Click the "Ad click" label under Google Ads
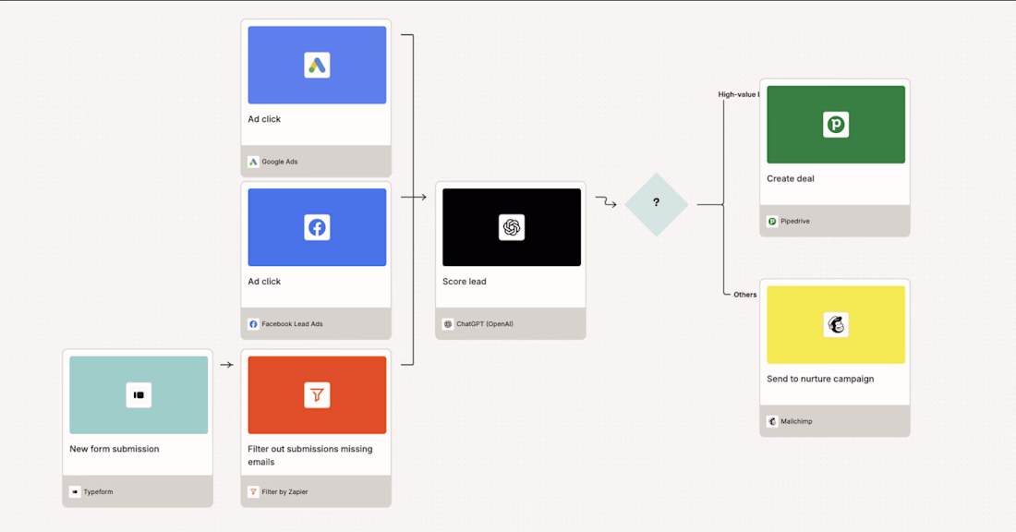 pos(264,119)
